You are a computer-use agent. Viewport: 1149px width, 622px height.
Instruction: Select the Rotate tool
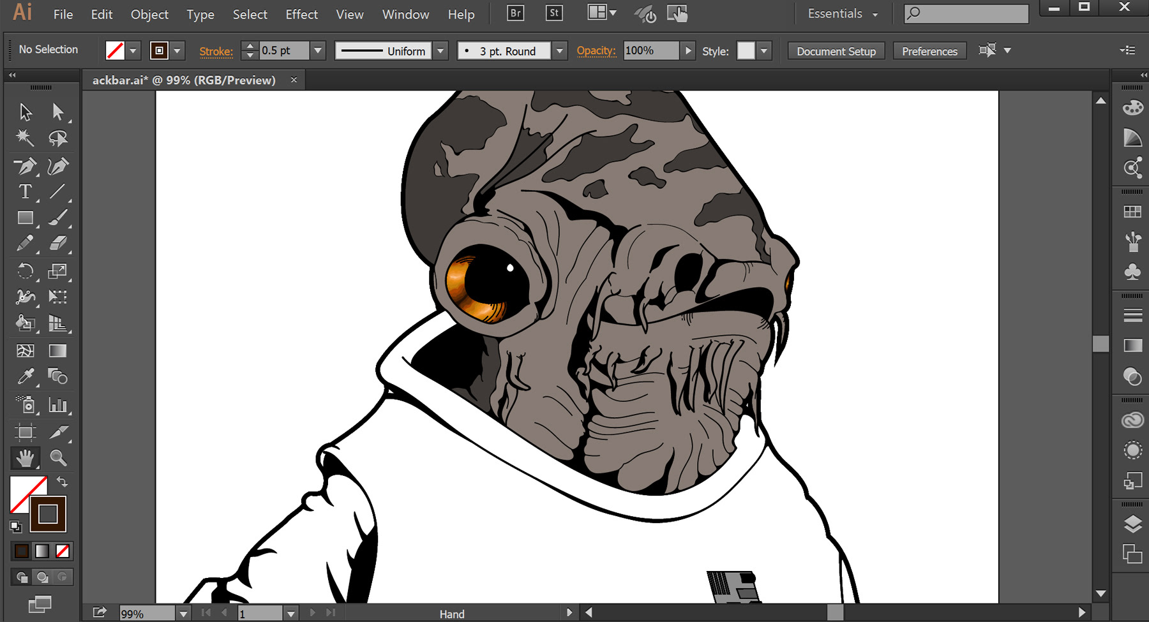26,271
